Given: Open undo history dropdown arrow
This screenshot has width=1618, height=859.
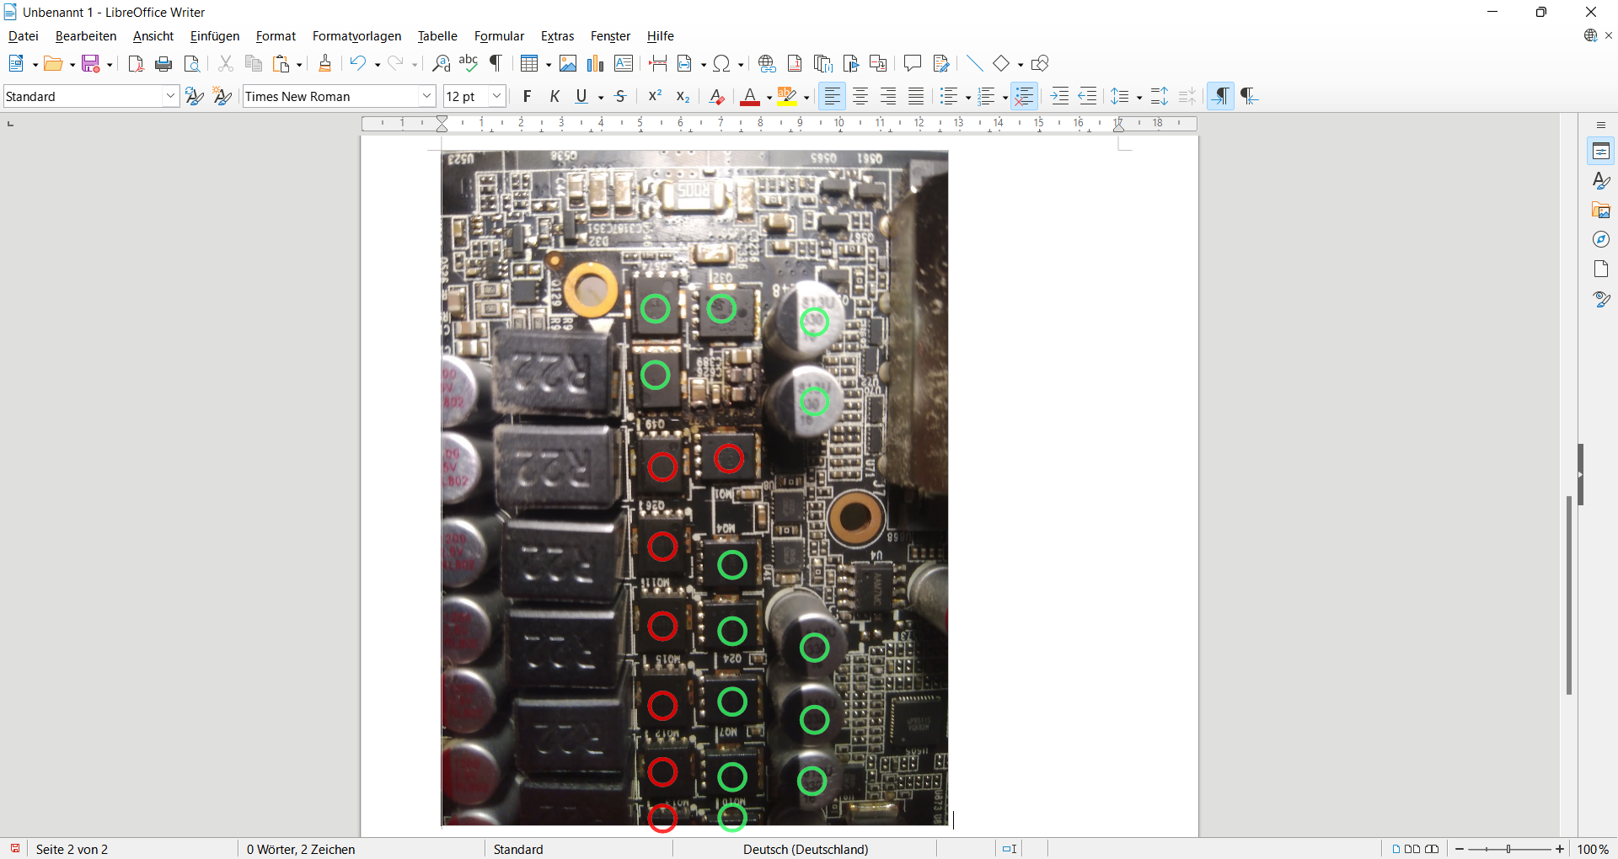Looking at the screenshot, I should click(378, 64).
